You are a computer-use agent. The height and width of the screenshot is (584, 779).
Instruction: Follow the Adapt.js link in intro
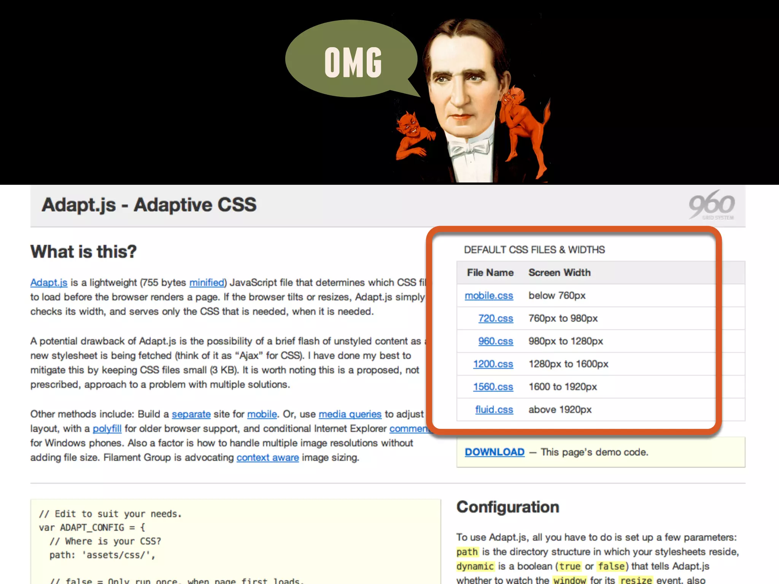pyautogui.click(x=49, y=282)
